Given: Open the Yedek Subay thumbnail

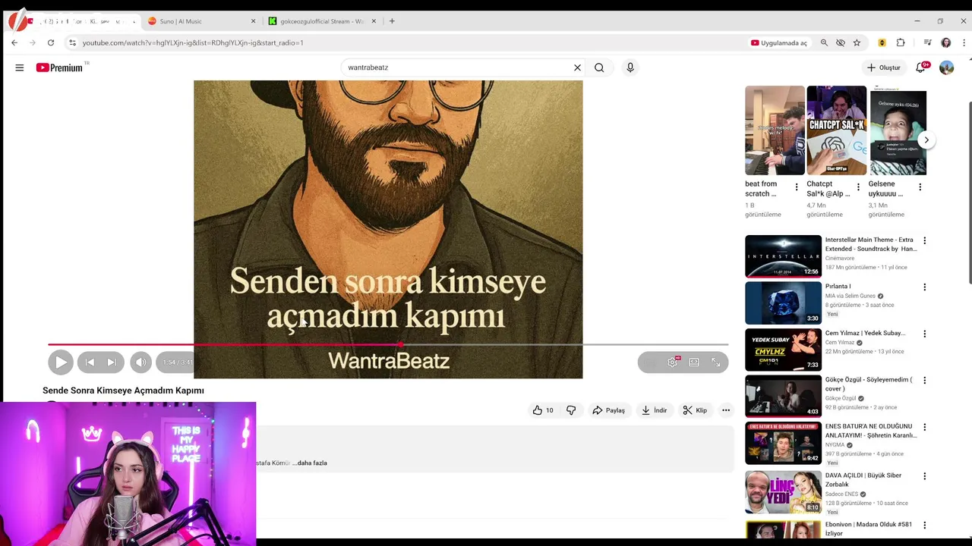Looking at the screenshot, I should pyautogui.click(x=783, y=350).
